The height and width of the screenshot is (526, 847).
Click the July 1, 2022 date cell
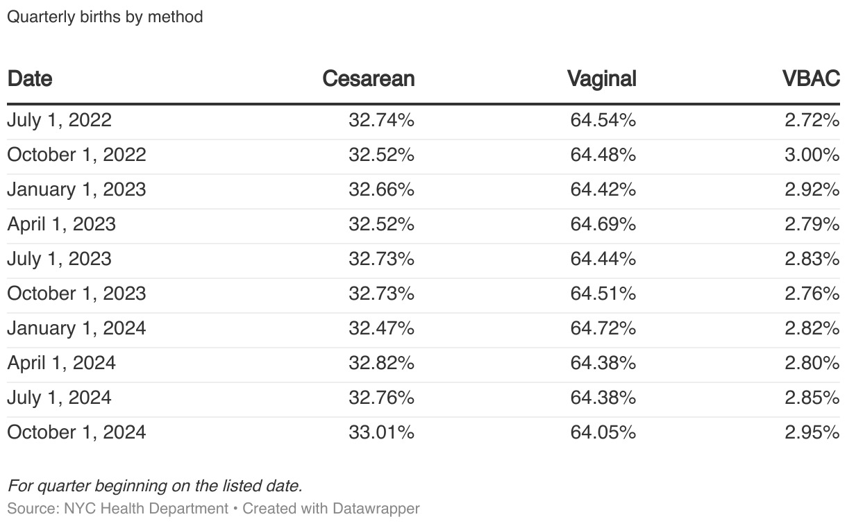click(59, 120)
